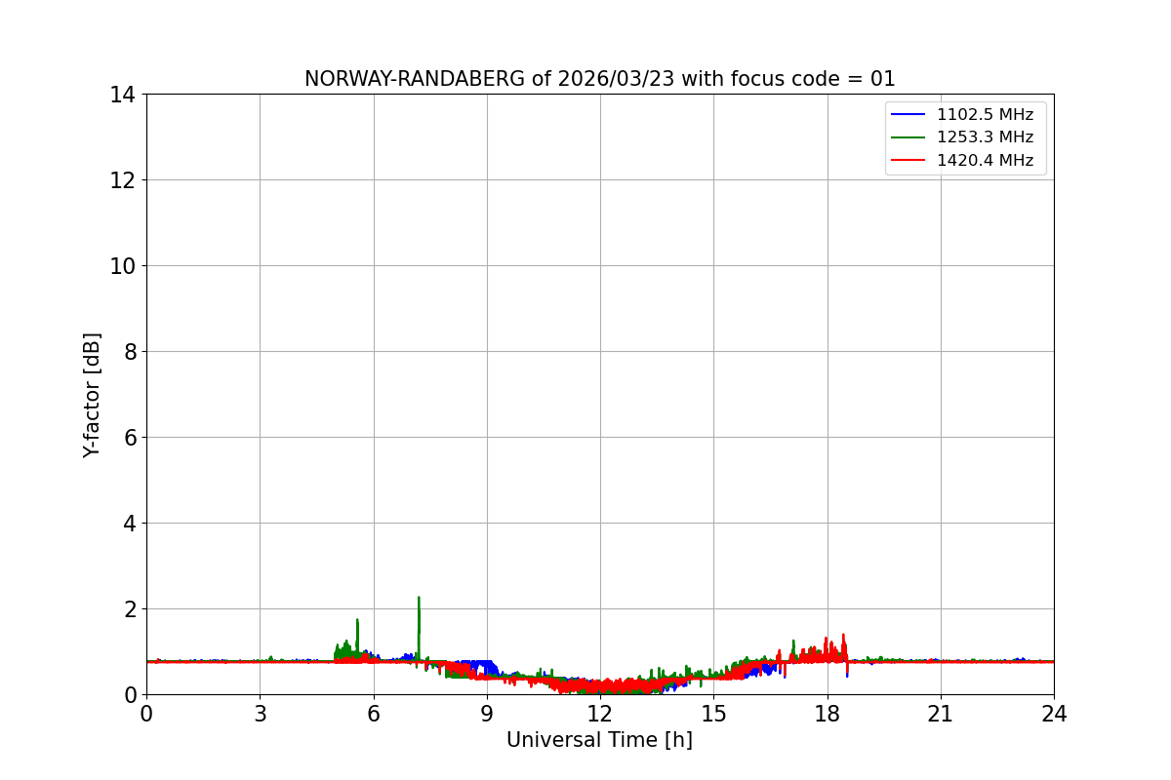Click the red peak near 18.5 h
This screenshot has height=780, width=1171.
coord(843,635)
